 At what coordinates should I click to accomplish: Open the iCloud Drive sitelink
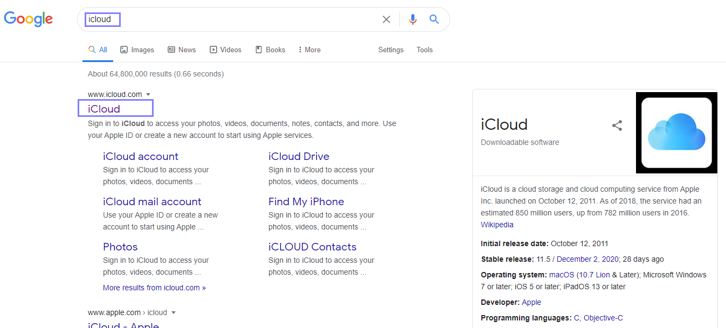coord(299,156)
